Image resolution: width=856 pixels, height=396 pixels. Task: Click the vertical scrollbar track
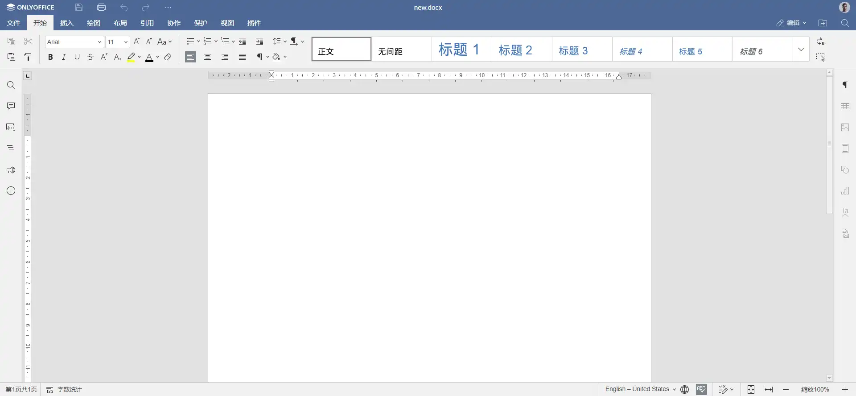[x=829, y=290]
